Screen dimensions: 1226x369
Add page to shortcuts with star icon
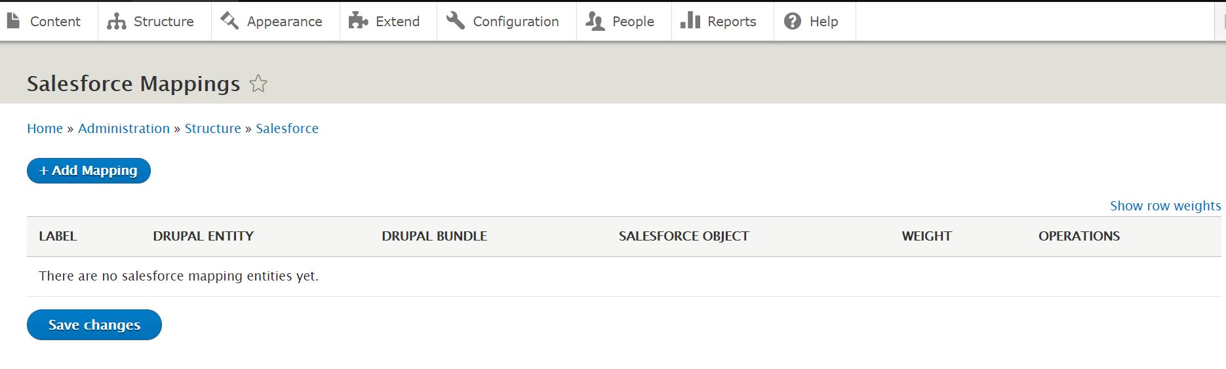258,84
